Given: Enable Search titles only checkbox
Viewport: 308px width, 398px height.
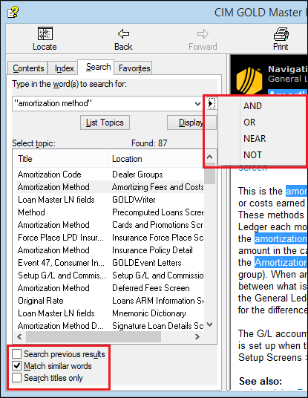Looking at the screenshot, I should pyautogui.click(x=17, y=378).
